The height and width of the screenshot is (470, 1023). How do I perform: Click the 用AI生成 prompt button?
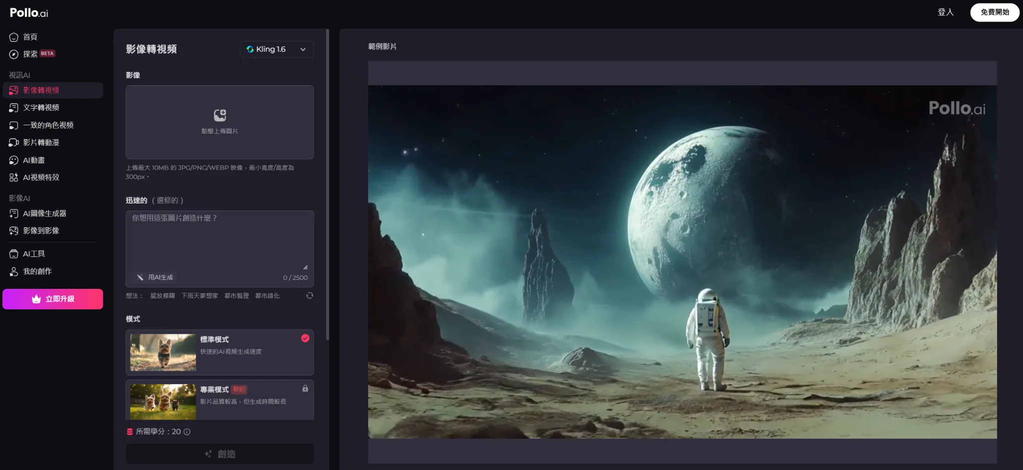click(155, 277)
